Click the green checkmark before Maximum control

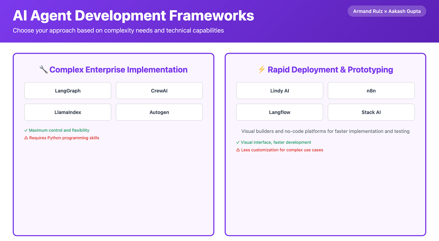click(x=26, y=130)
